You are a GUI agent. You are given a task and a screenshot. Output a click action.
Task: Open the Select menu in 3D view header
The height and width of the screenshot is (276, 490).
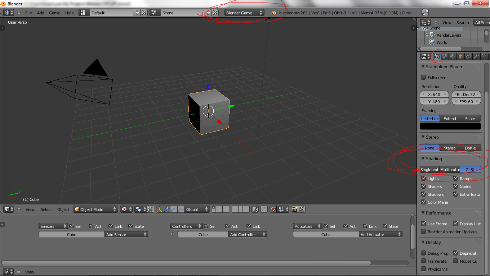pyautogui.click(x=46, y=210)
